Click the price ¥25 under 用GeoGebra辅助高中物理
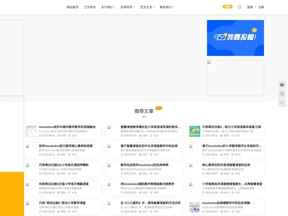 pyautogui.click(x=156, y=192)
